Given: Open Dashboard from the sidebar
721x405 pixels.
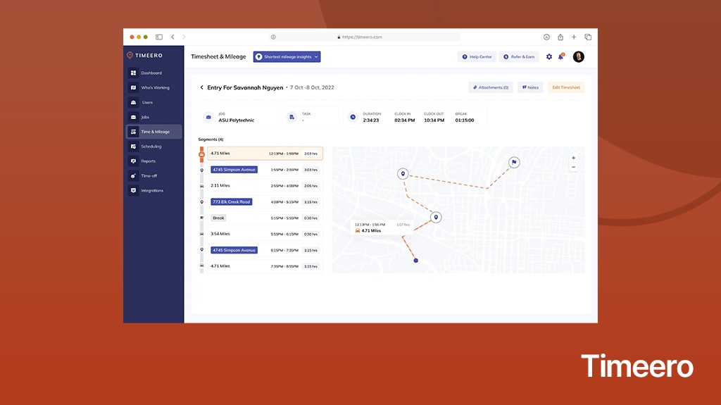Looking at the screenshot, I should pos(153,73).
